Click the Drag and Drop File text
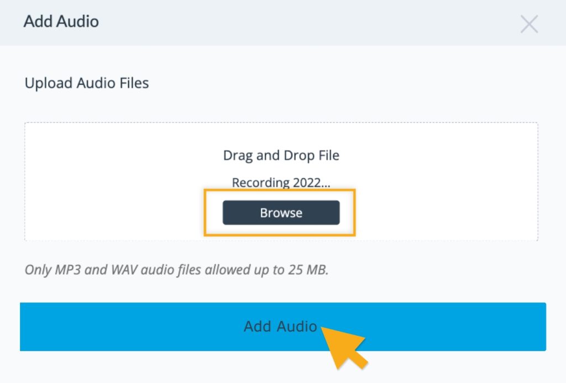Viewport: 566px width, 383px height. (281, 155)
